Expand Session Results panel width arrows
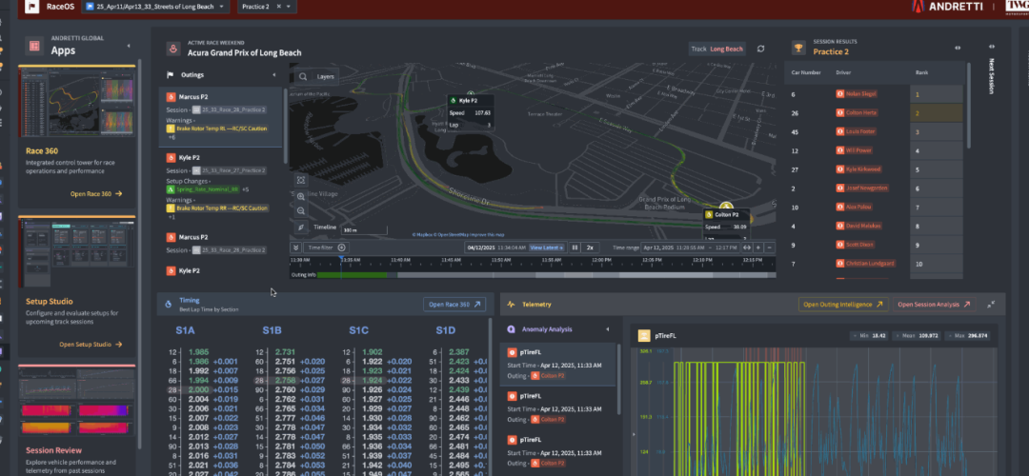The image size is (1029, 476). pyautogui.click(x=958, y=48)
